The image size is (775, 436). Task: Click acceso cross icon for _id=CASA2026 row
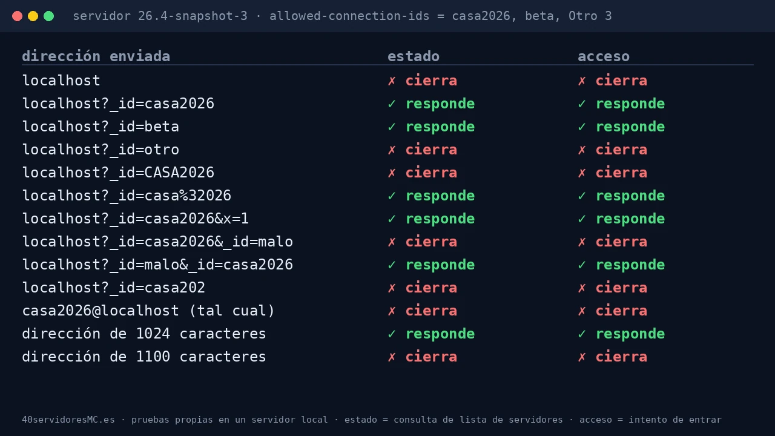pyautogui.click(x=582, y=173)
